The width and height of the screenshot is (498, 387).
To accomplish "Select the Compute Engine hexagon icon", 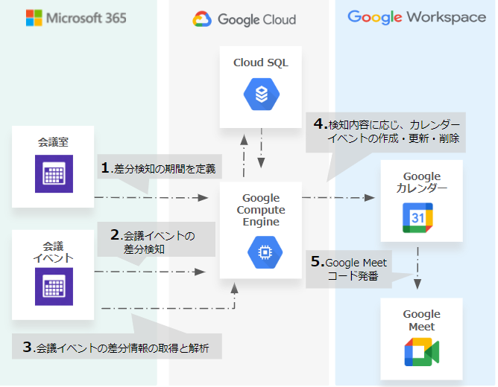I will (265, 252).
